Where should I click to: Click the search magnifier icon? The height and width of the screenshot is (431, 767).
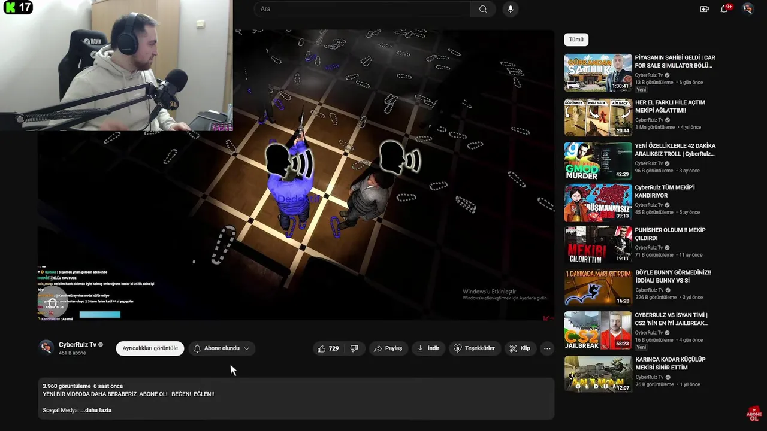[x=483, y=9]
